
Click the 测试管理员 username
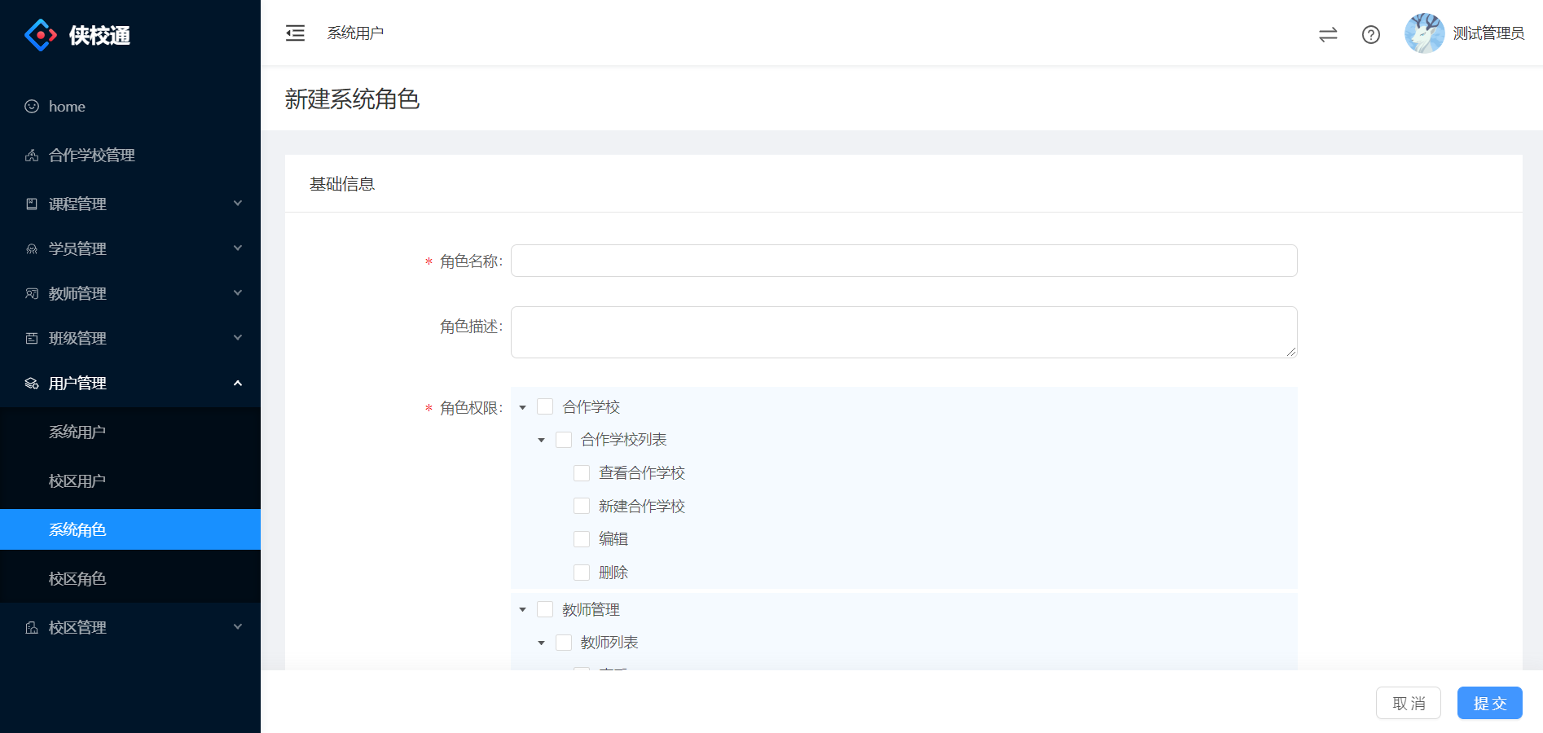point(1488,33)
